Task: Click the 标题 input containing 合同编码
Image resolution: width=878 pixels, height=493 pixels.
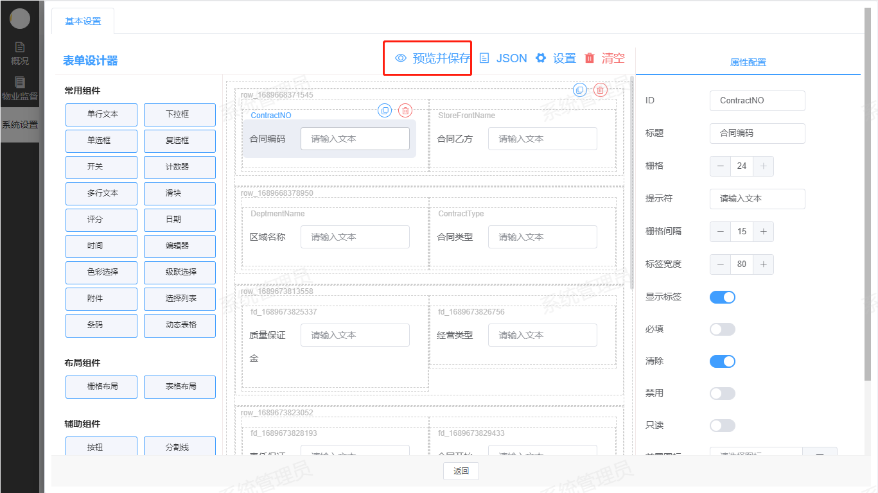Action: 757,134
